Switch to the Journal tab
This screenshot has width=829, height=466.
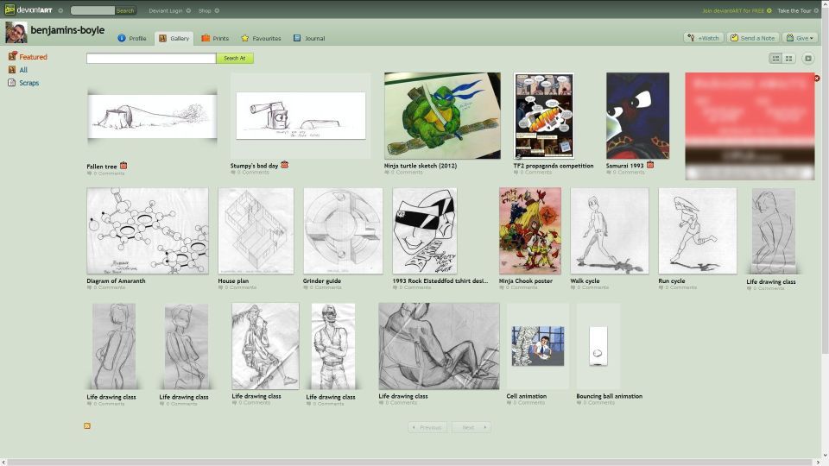pos(309,38)
